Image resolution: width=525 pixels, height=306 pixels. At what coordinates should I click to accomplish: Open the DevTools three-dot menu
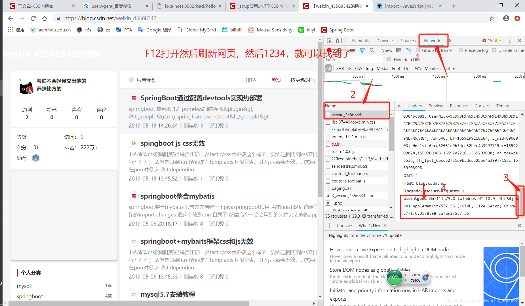(x=510, y=41)
